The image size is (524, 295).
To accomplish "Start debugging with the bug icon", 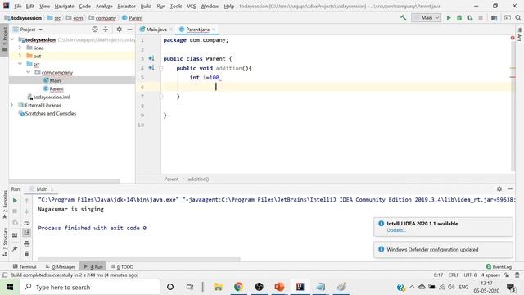I will tap(459, 18).
